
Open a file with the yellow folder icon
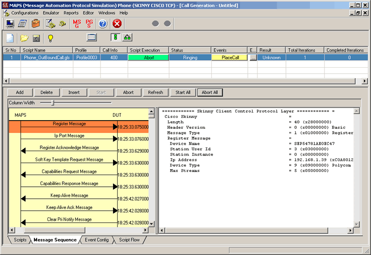[24, 38]
